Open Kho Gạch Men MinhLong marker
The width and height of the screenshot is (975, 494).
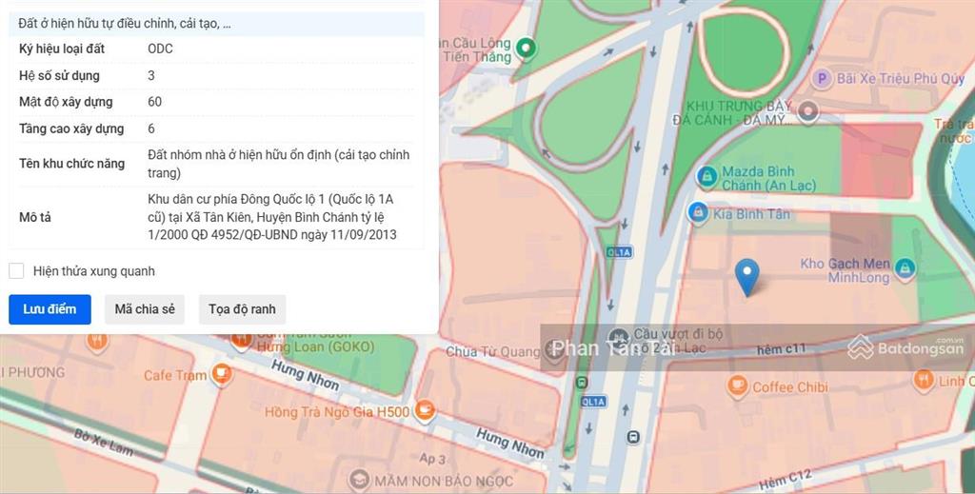tap(905, 269)
